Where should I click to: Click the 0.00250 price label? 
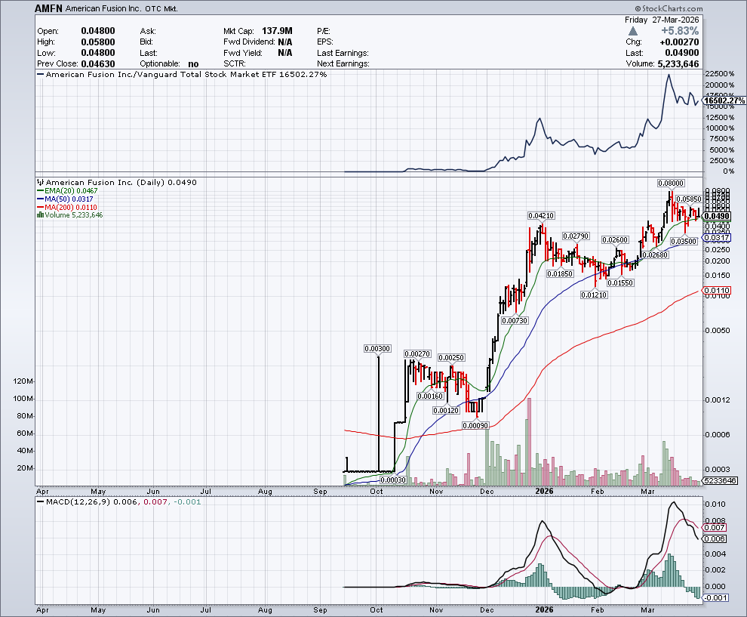451,358
